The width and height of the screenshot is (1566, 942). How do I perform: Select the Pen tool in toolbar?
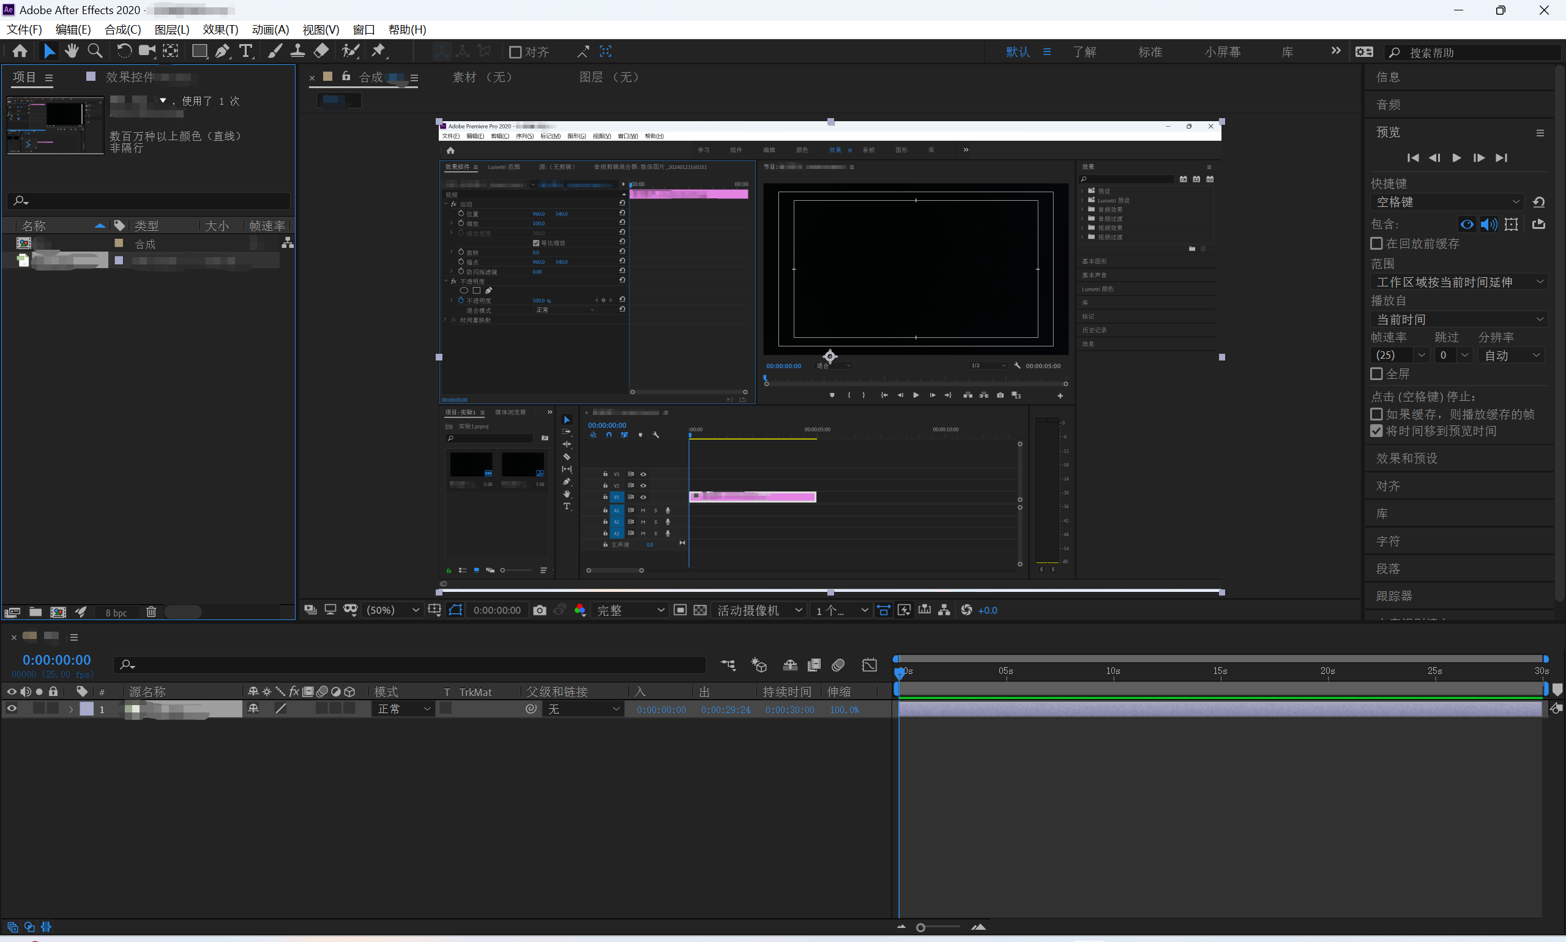(x=223, y=51)
